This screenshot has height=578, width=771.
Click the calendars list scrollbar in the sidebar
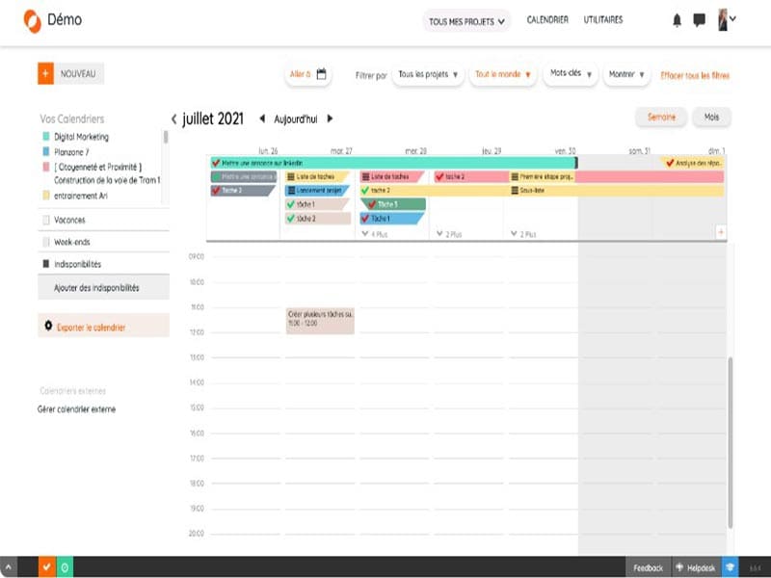pyautogui.click(x=166, y=137)
